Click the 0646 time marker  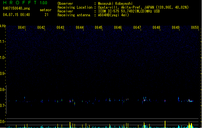118,28
